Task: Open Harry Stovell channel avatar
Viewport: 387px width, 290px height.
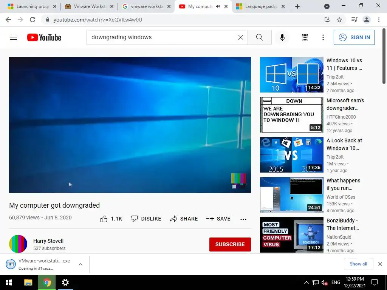Action: pos(18,244)
